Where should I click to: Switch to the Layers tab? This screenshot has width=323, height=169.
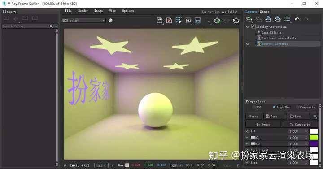click(251, 12)
